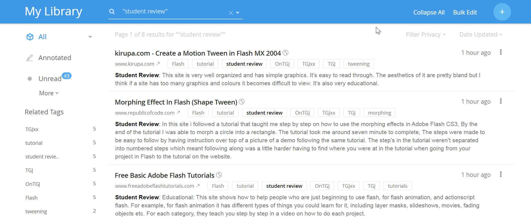Open the Filter Privacy dropdown
Image resolution: width=531 pixels, height=218 pixels.
pyautogui.click(x=426, y=35)
